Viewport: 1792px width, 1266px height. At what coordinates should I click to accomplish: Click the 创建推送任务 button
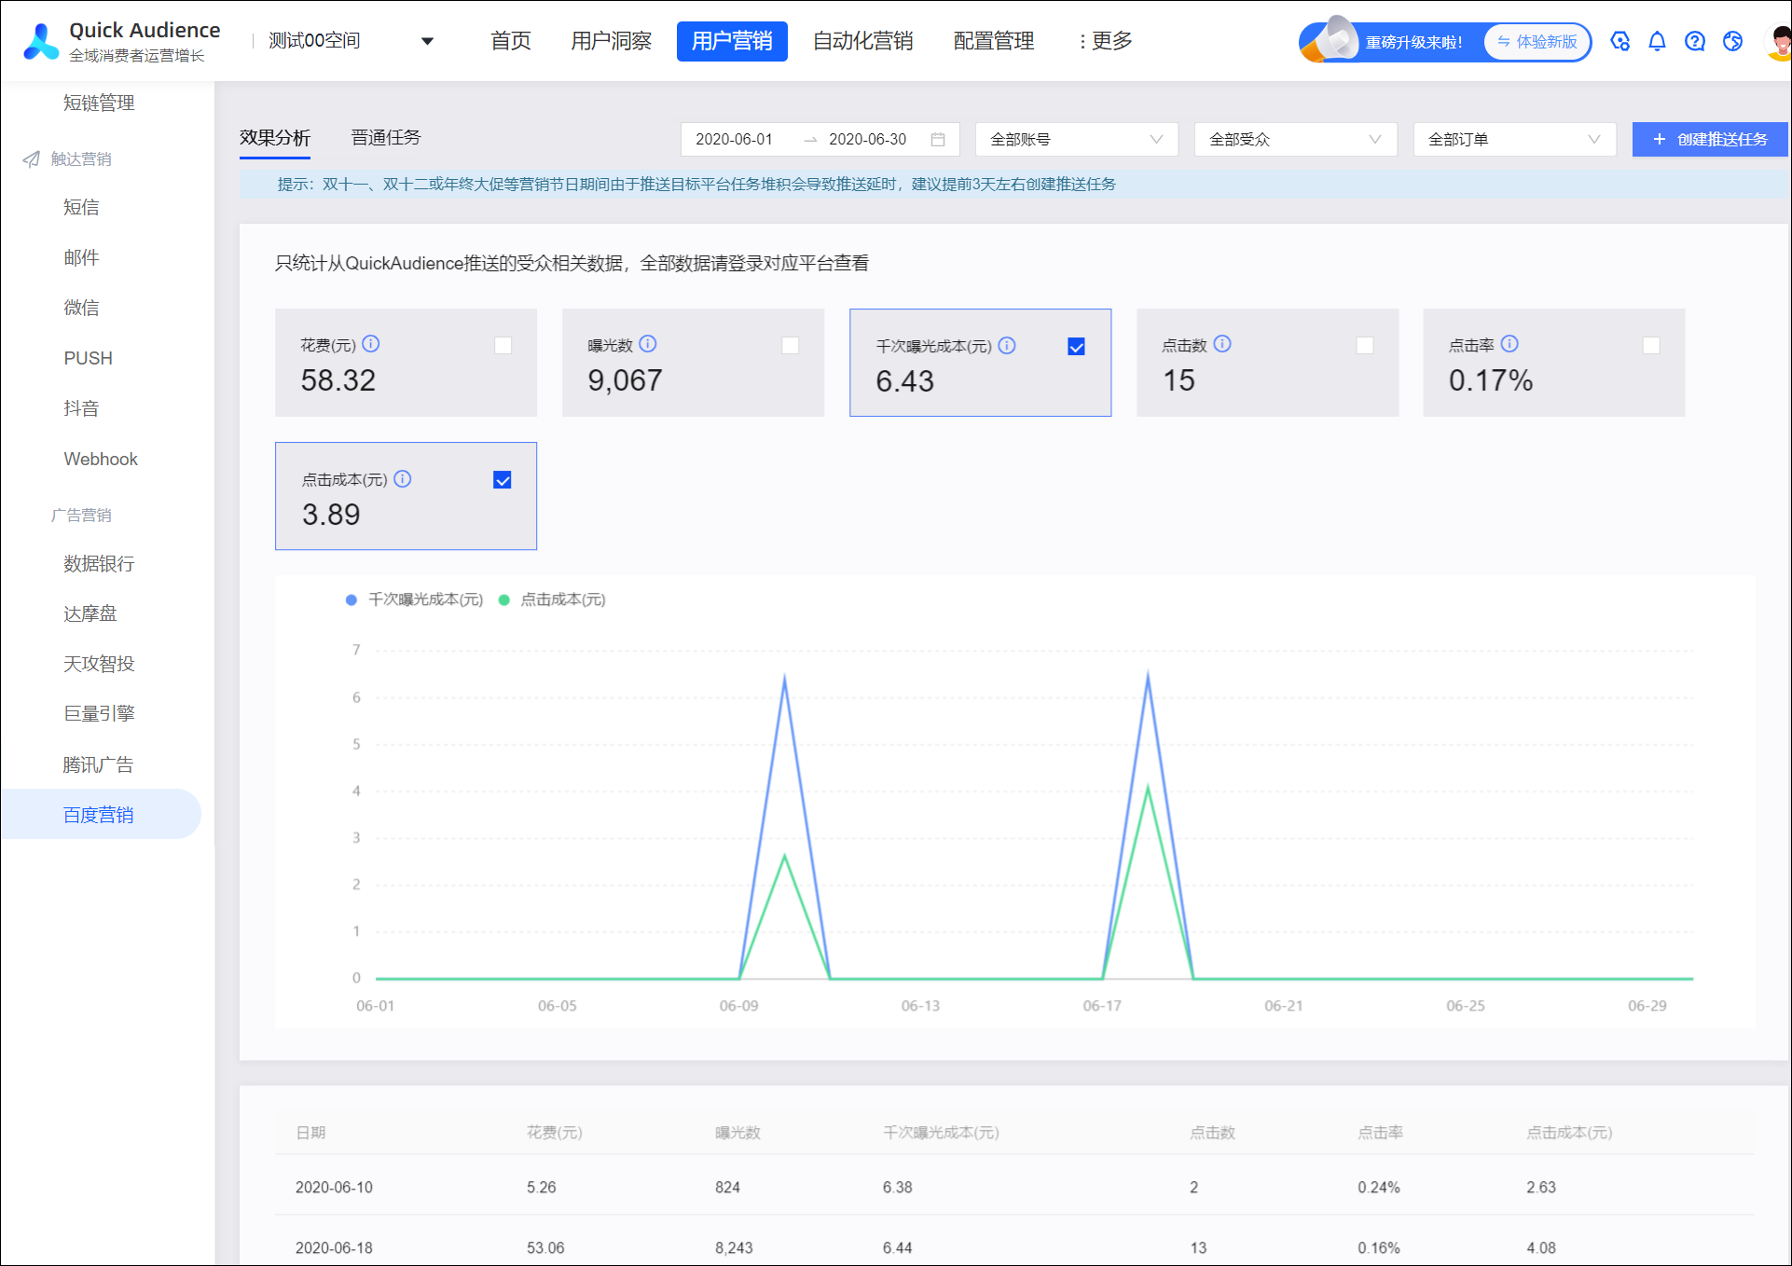point(1710,139)
